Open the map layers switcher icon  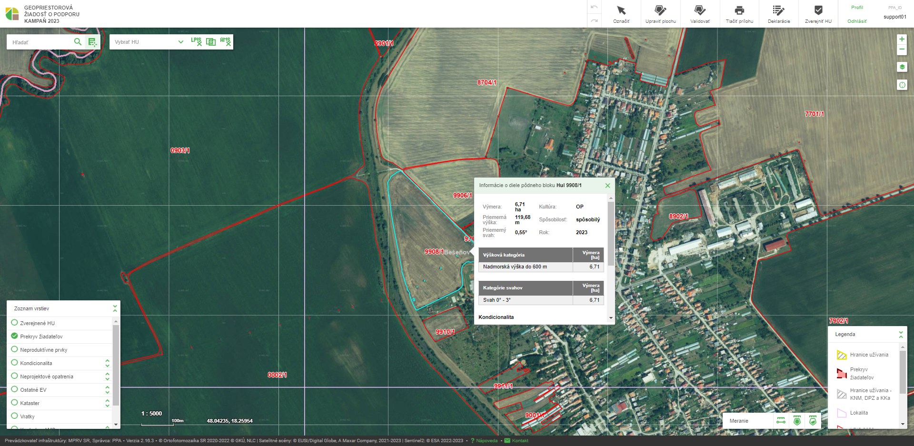902,67
